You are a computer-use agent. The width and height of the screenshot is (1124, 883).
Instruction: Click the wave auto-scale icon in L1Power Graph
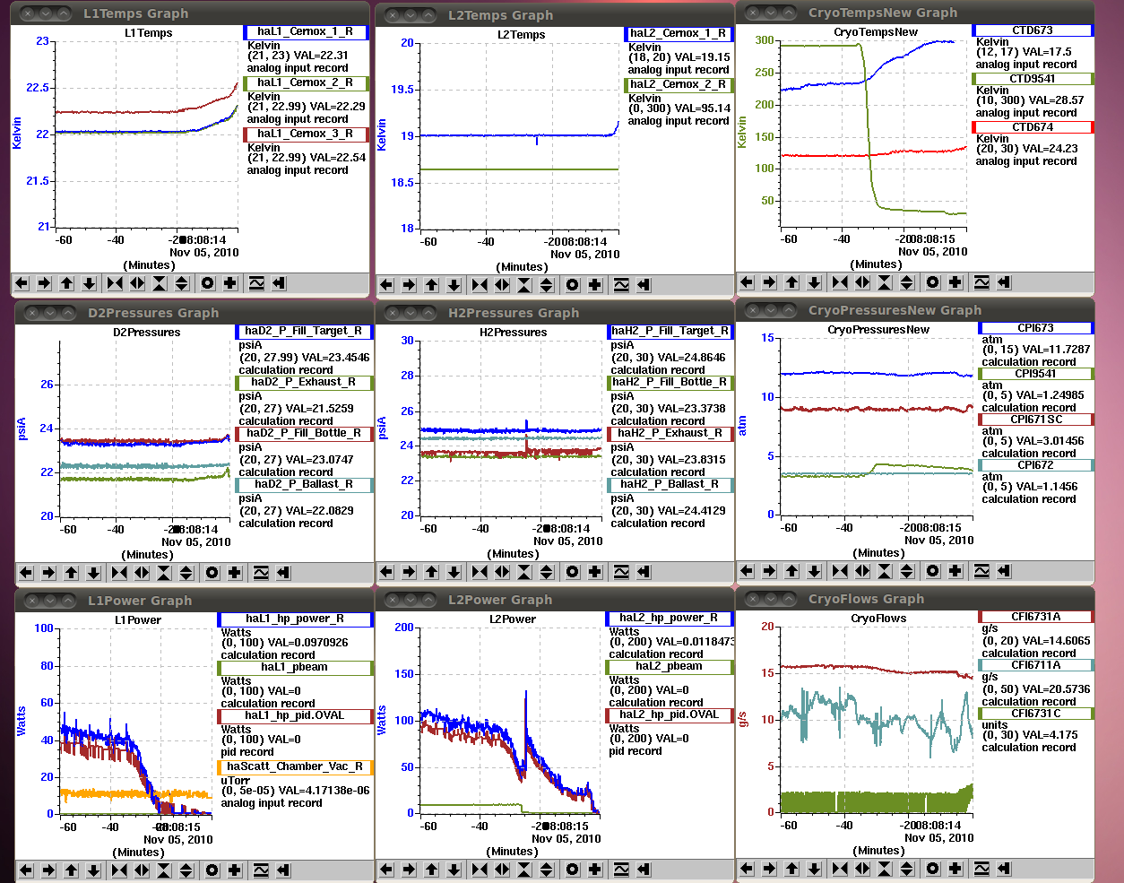[261, 870]
